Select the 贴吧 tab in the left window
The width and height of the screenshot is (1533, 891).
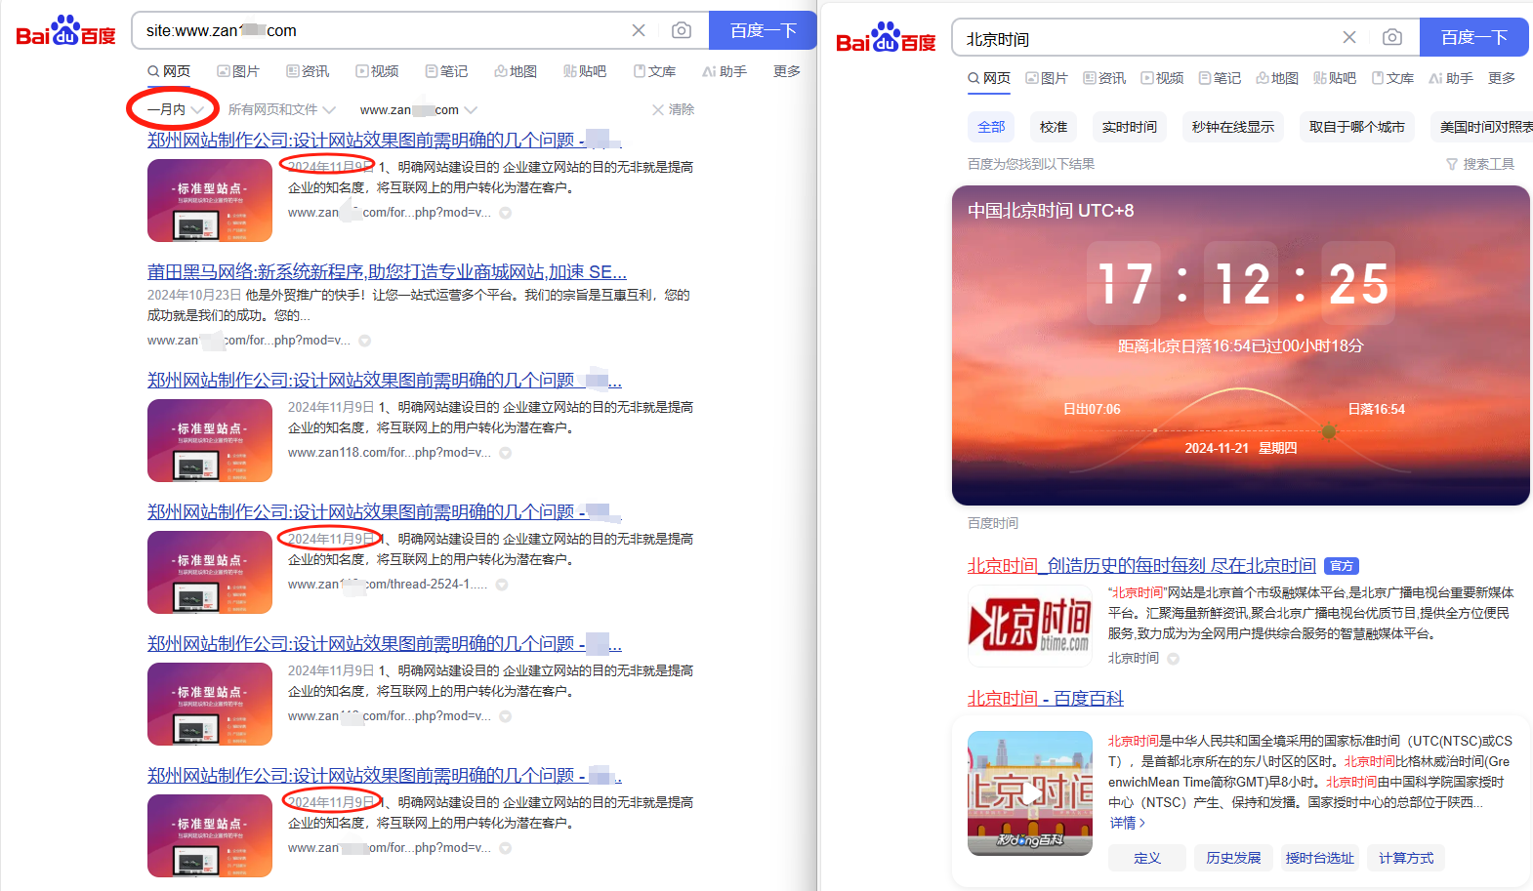point(585,71)
